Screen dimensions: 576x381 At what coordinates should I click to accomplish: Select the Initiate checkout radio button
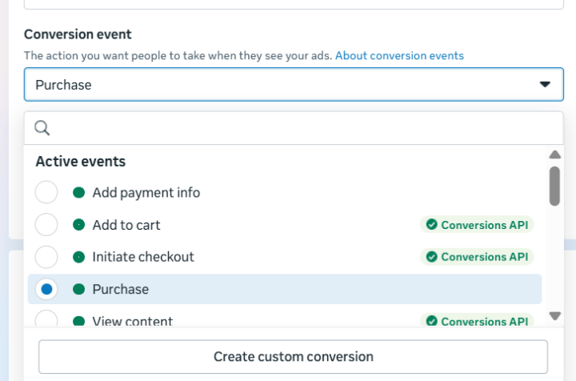click(46, 257)
